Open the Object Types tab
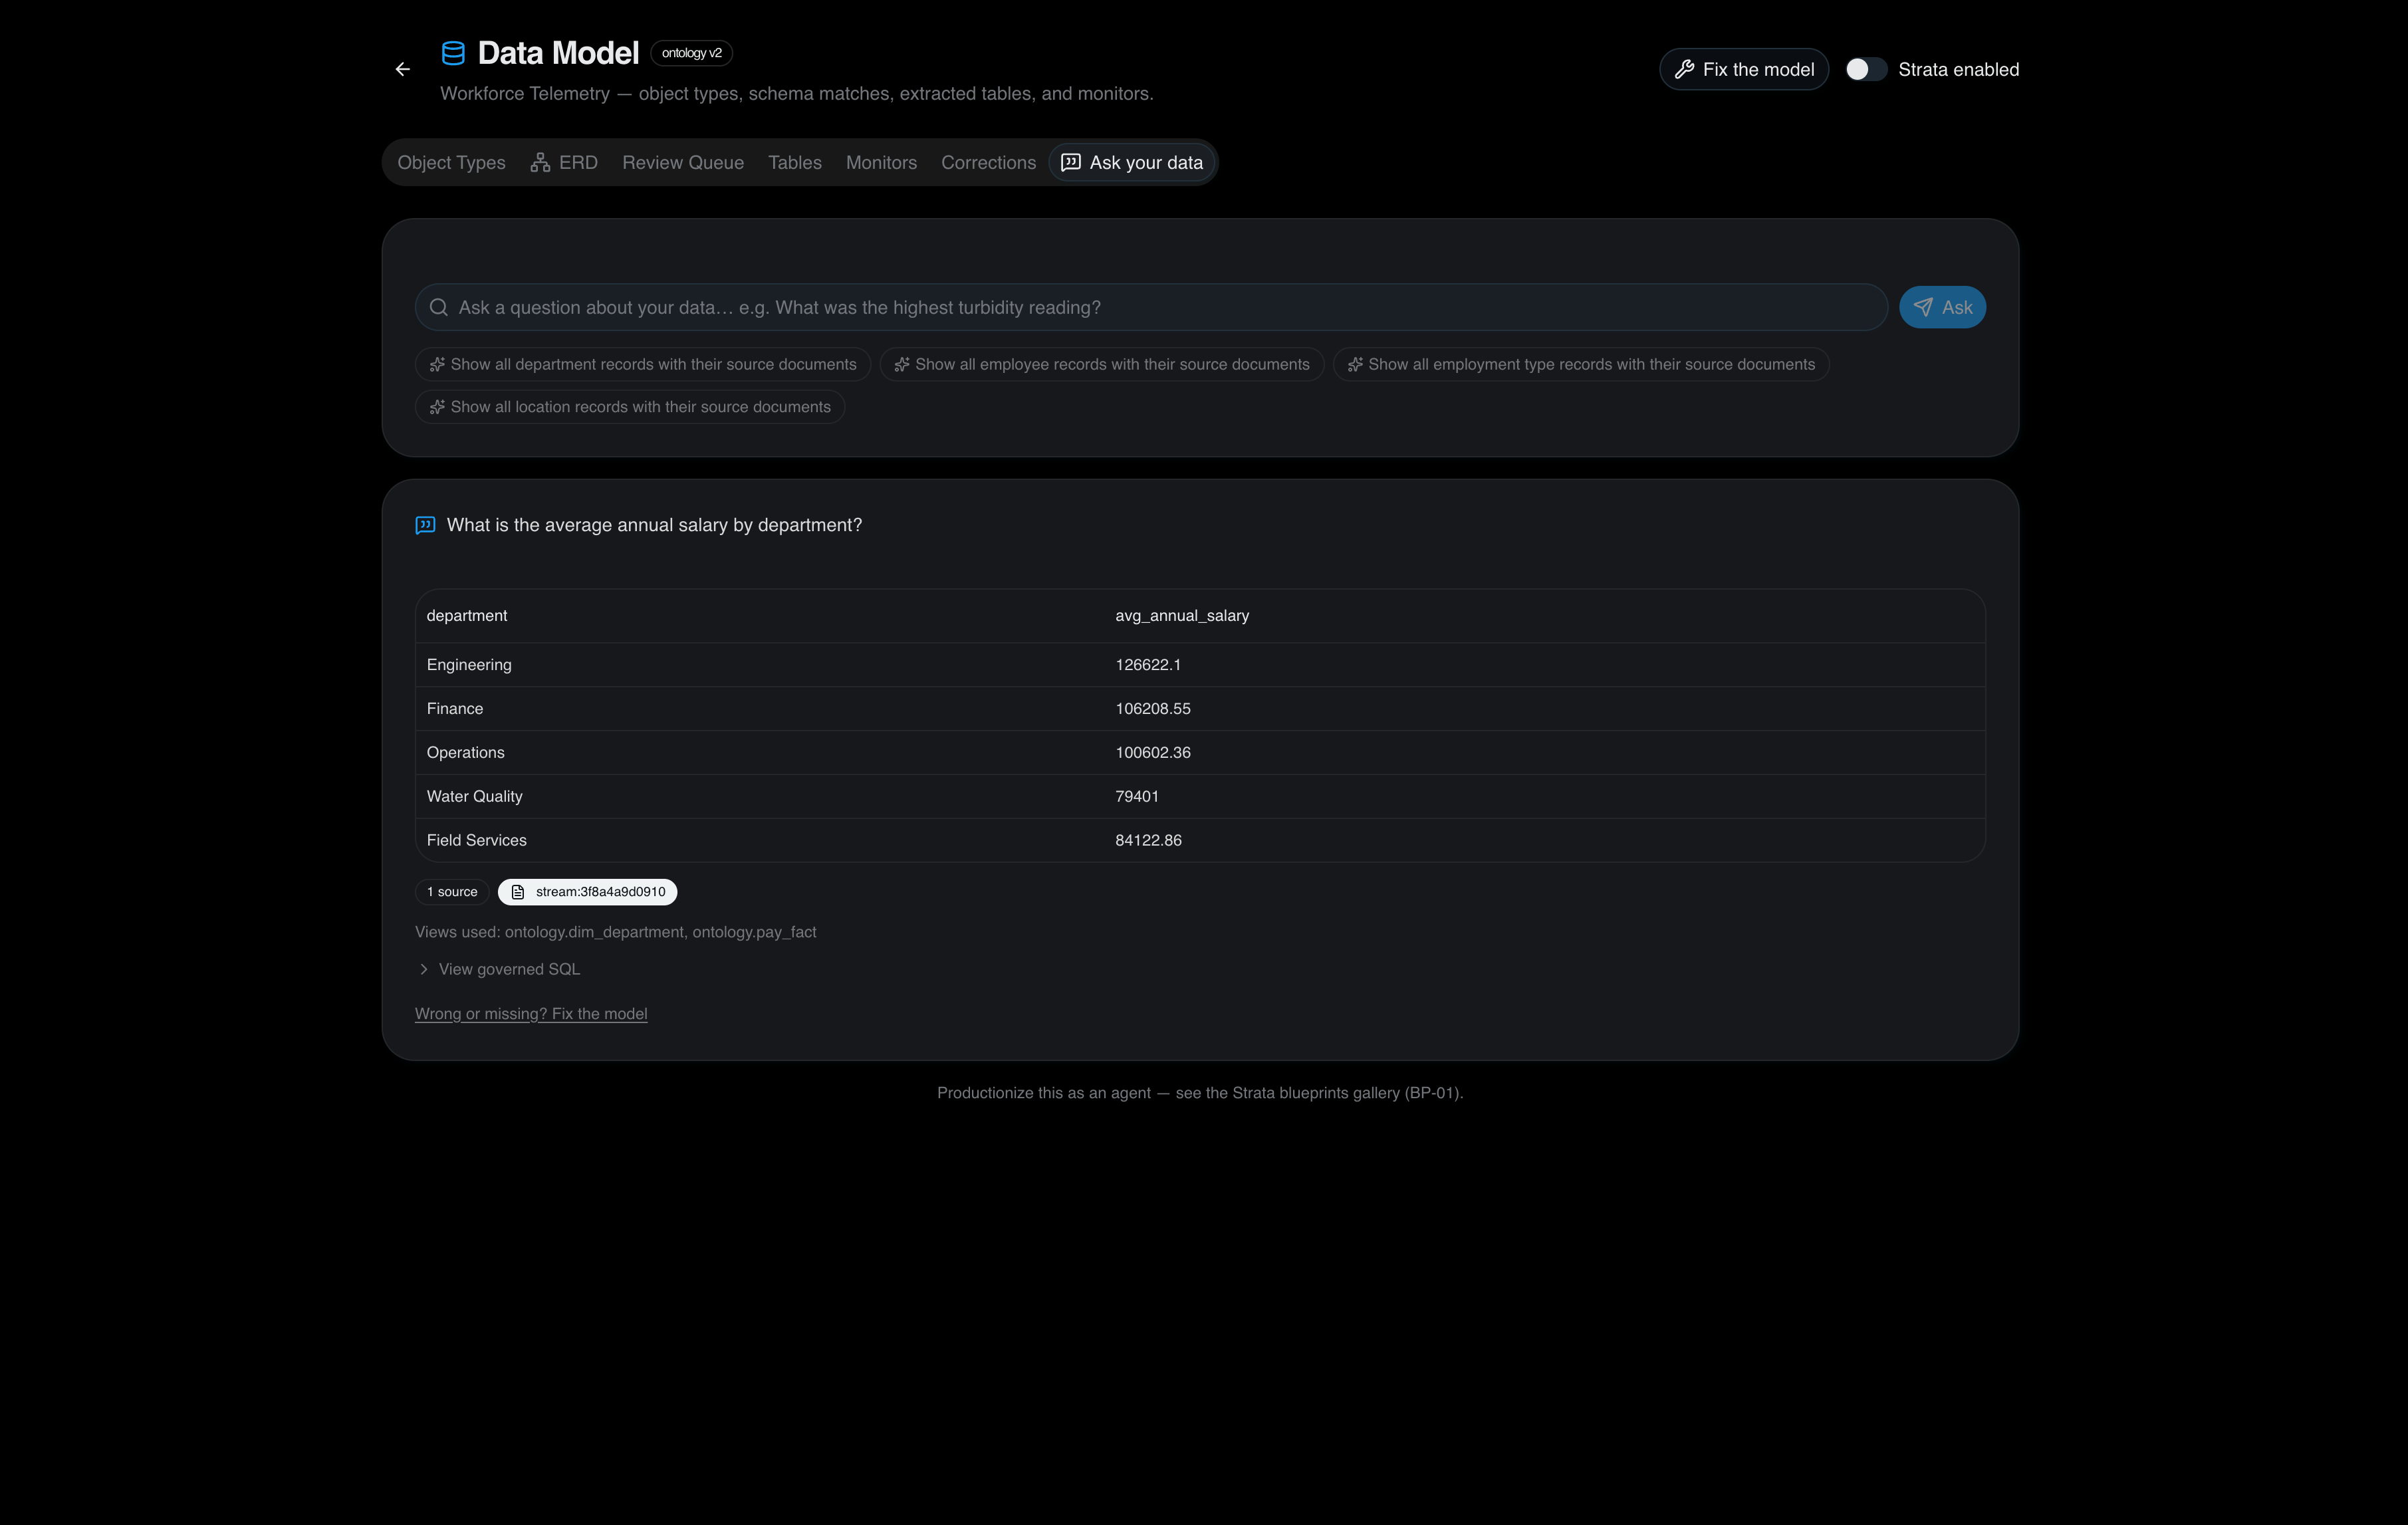 [451, 162]
